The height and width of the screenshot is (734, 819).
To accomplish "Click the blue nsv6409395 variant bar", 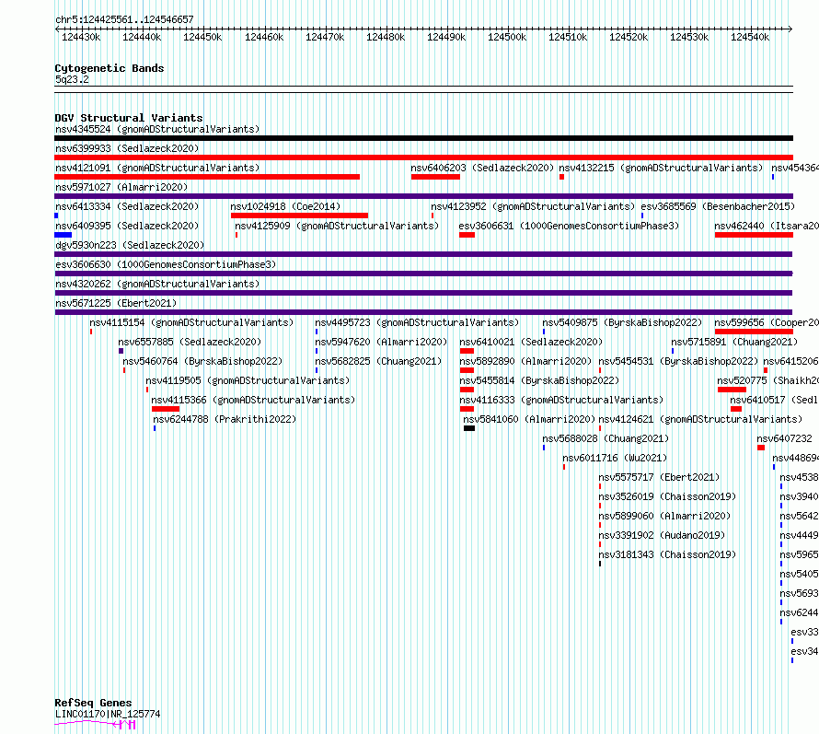I will coord(63,235).
